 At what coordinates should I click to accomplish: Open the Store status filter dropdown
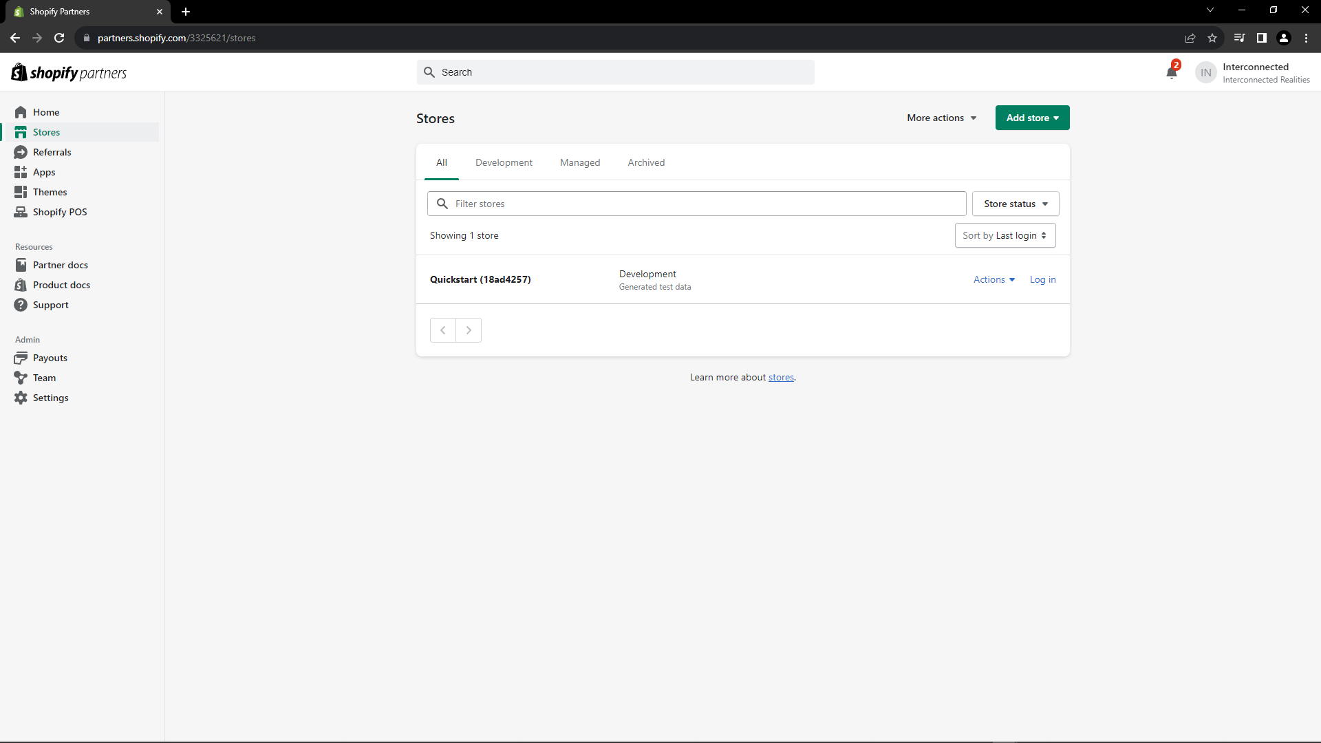click(1016, 204)
